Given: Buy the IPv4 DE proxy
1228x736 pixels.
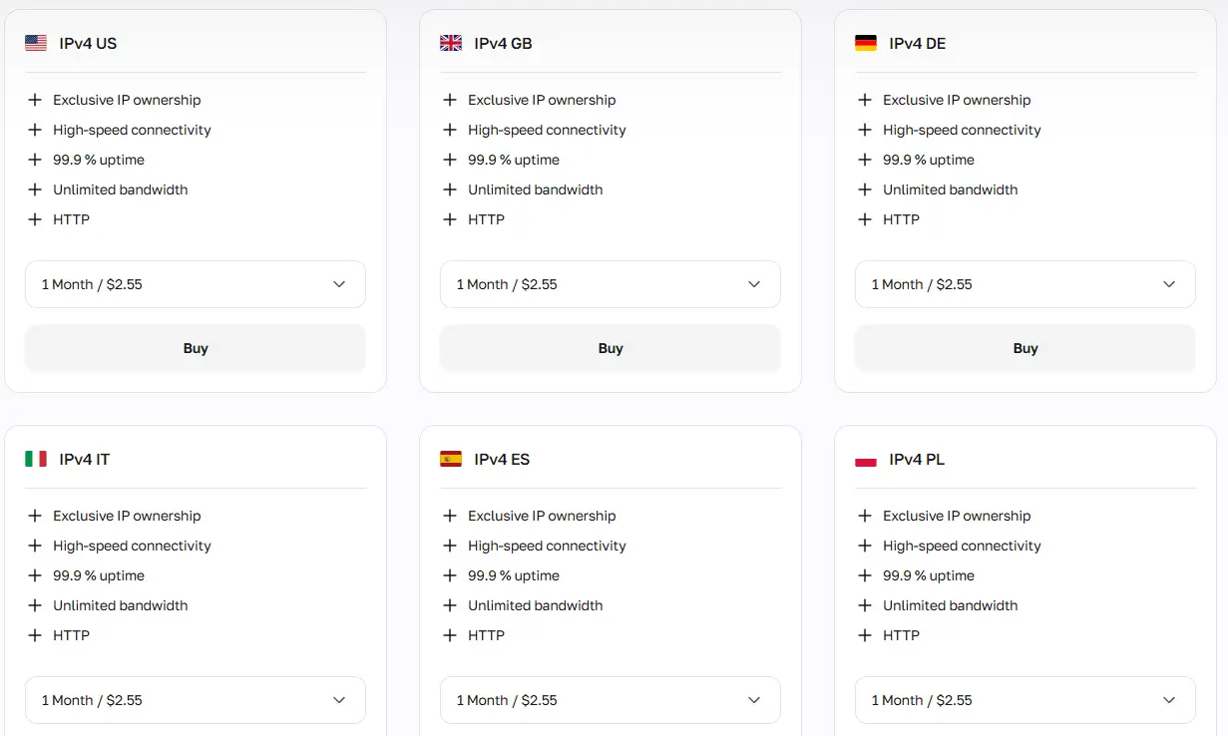Looking at the screenshot, I should [x=1025, y=348].
